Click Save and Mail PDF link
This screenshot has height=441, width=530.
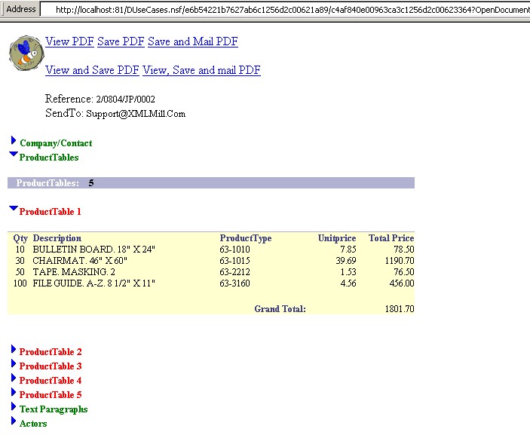[x=193, y=41]
